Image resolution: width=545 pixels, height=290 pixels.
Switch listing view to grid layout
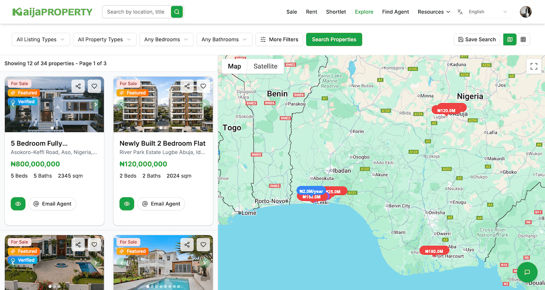[522, 39]
